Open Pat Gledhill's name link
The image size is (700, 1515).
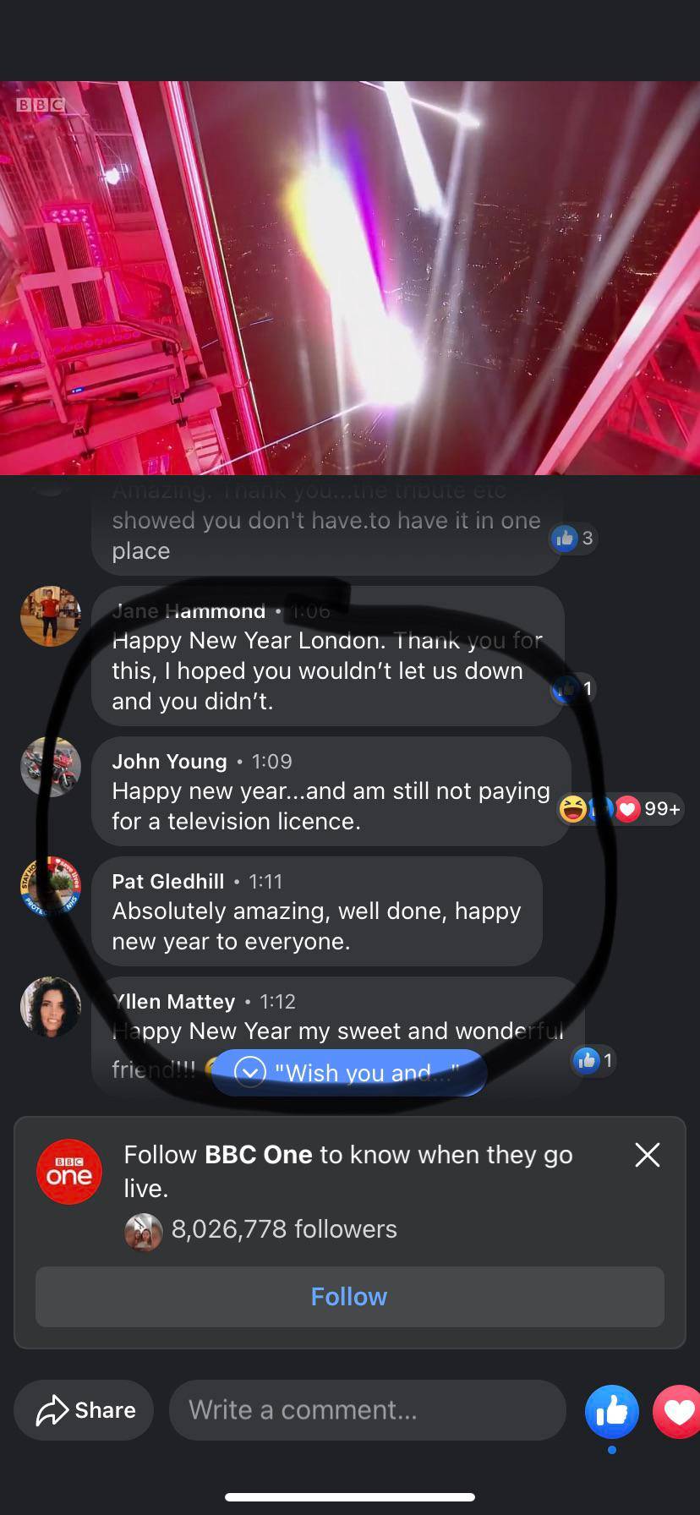tap(167, 881)
